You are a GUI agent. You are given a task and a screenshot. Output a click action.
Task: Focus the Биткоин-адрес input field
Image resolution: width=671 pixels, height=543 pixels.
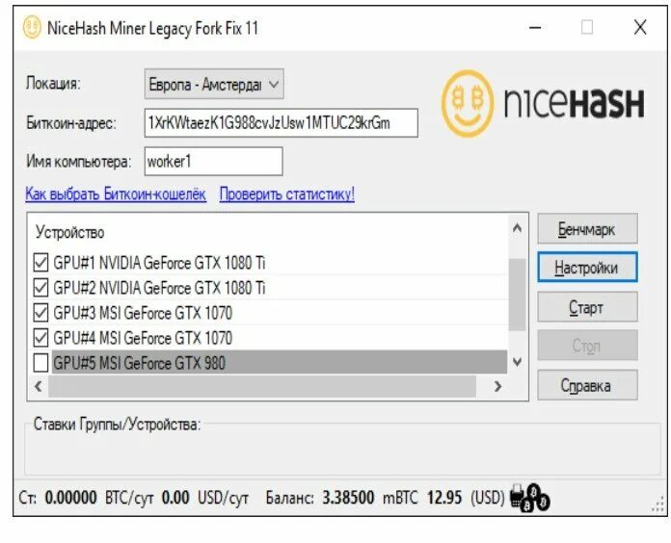[282, 123]
